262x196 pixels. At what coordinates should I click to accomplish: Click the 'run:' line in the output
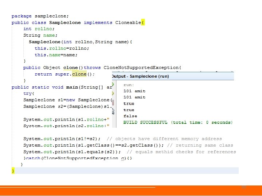(x=129, y=85)
